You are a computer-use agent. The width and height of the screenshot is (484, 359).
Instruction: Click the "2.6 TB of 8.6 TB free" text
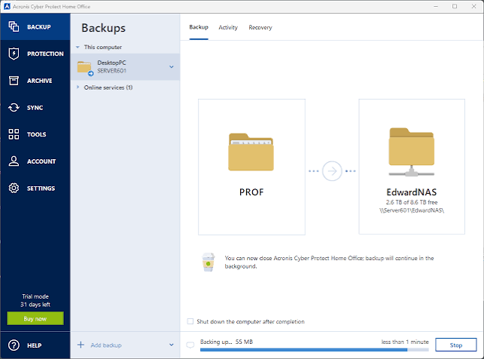(x=412, y=202)
